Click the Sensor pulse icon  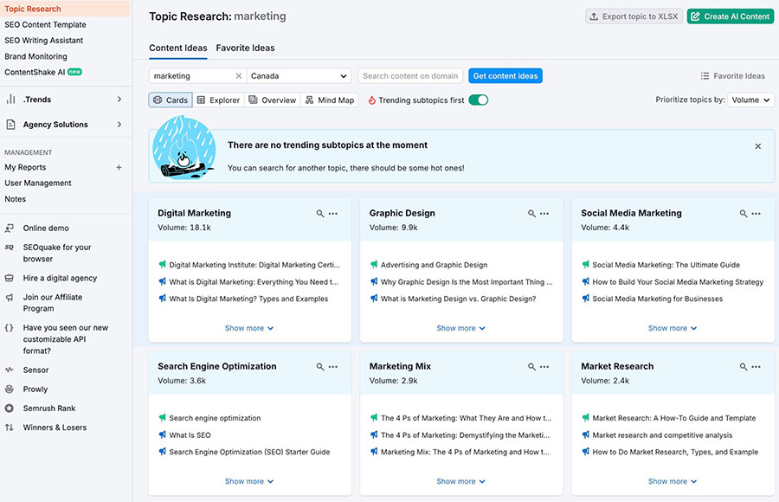9,370
